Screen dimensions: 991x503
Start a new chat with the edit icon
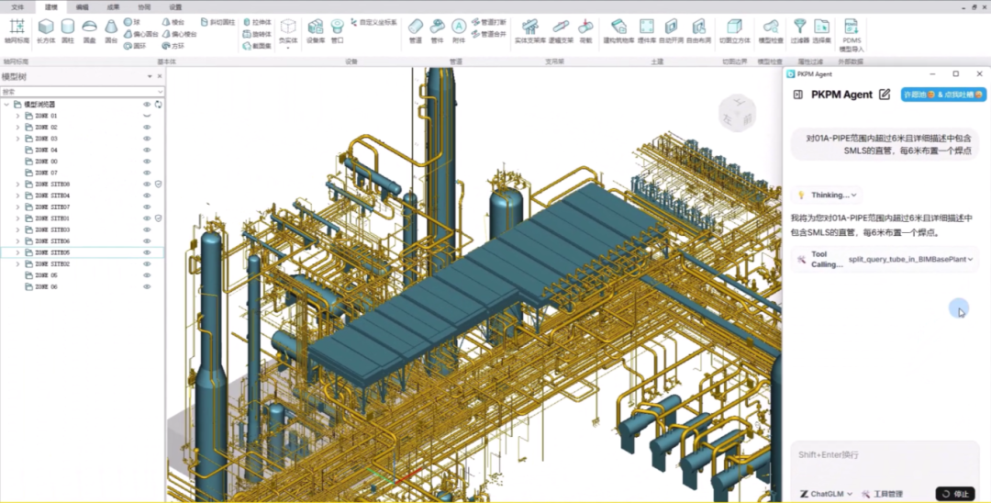click(885, 95)
